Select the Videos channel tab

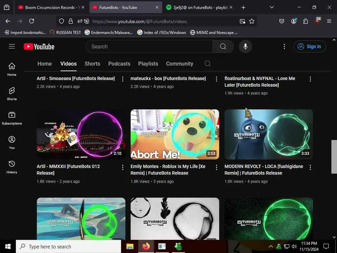(68, 64)
